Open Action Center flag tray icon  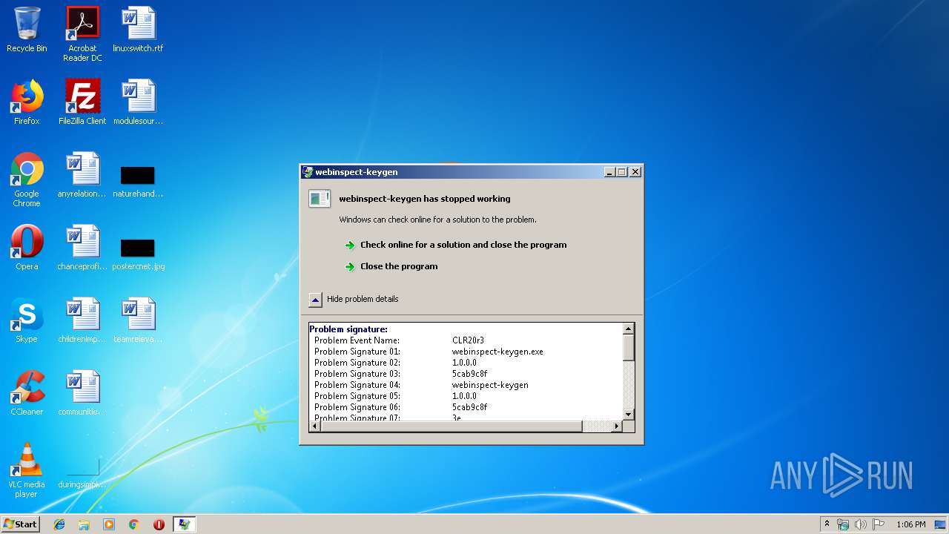(x=878, y=524)
